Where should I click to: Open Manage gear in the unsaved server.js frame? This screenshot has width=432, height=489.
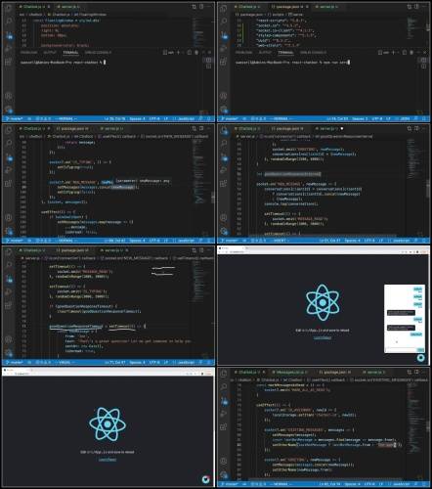pos(224,231)
